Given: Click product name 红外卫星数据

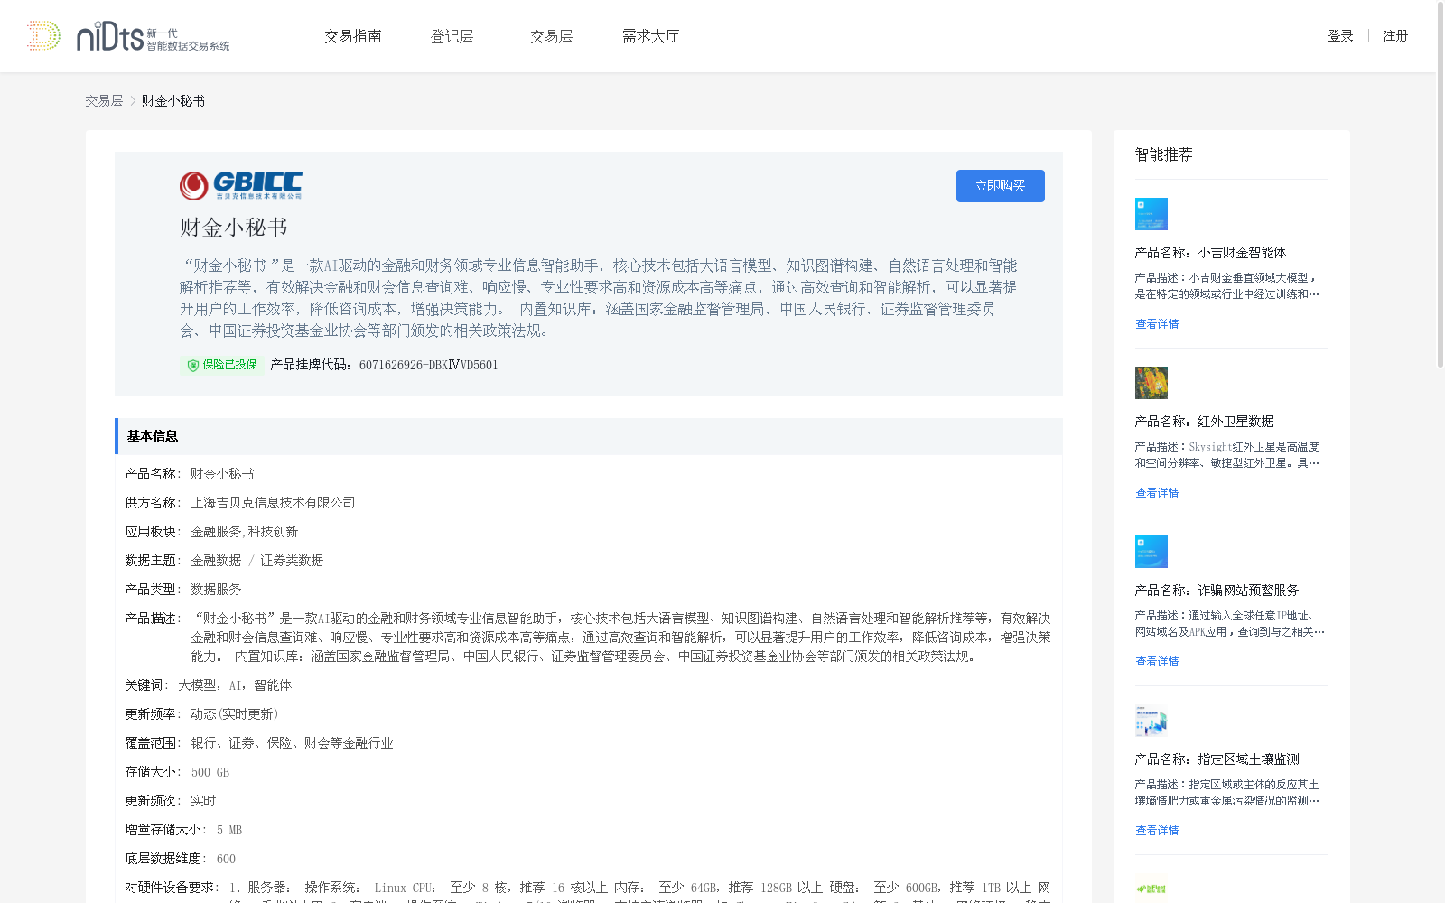Looking at the screenshot, I should (1235, 422).
